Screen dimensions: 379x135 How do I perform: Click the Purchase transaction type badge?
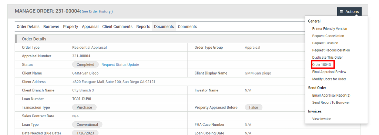pyautogui.click(x=84, y=107)
